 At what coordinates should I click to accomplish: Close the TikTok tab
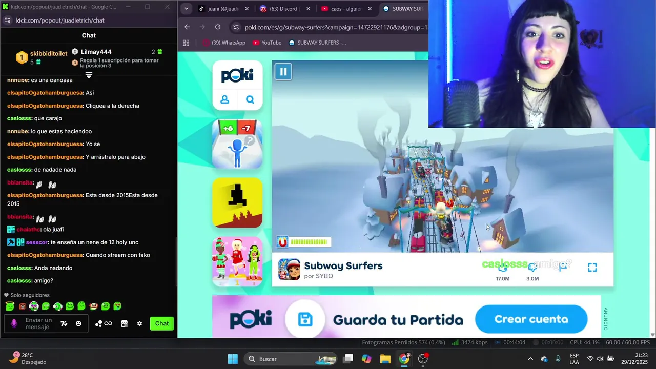pos(247,9)
